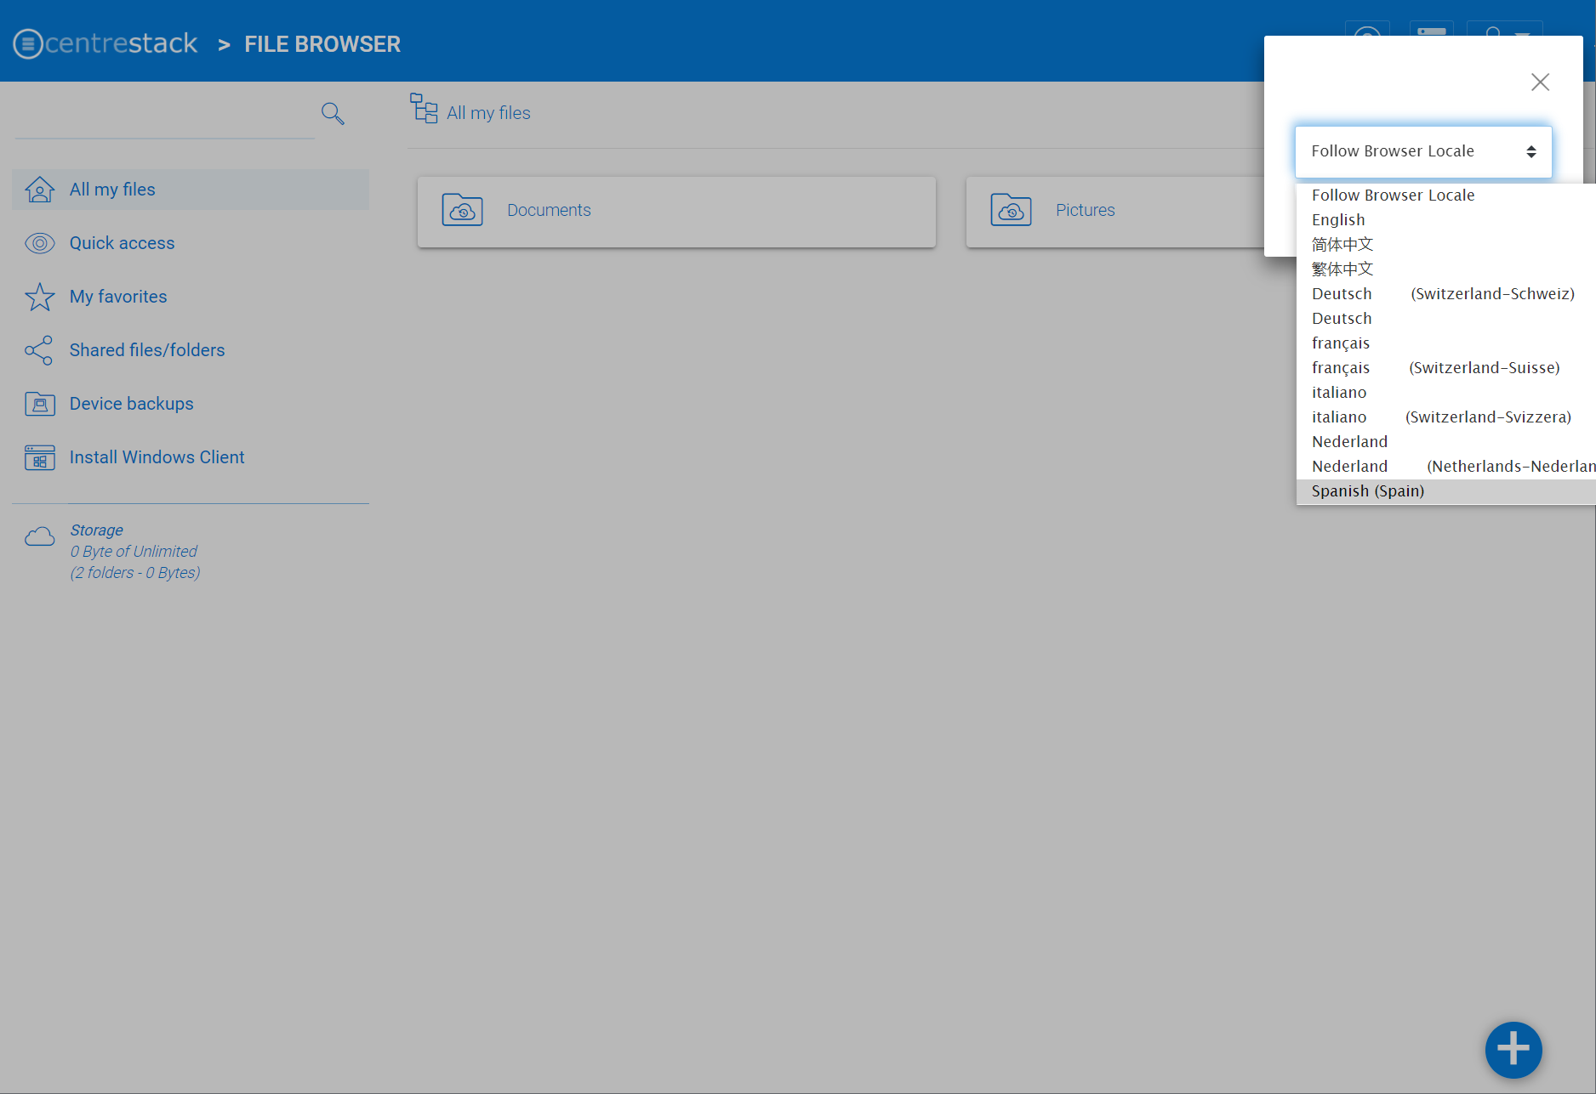Click the search input field

point(165,115)
